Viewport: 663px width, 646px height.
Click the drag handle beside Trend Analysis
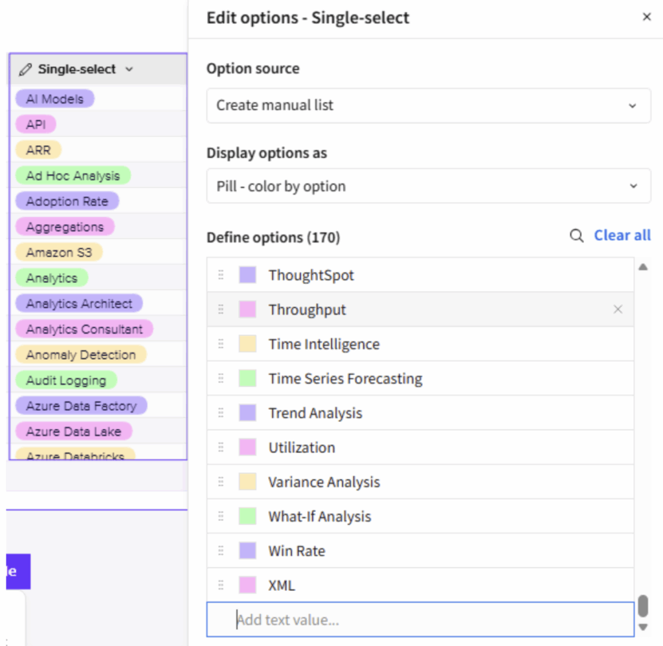[x=221, y=413]
